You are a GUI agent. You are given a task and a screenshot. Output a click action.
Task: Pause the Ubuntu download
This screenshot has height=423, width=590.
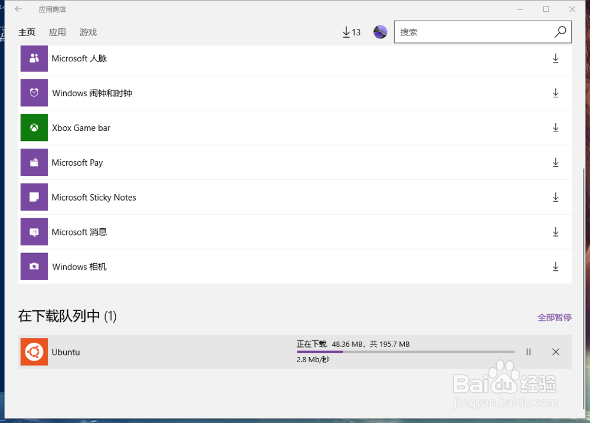(528, 352)
